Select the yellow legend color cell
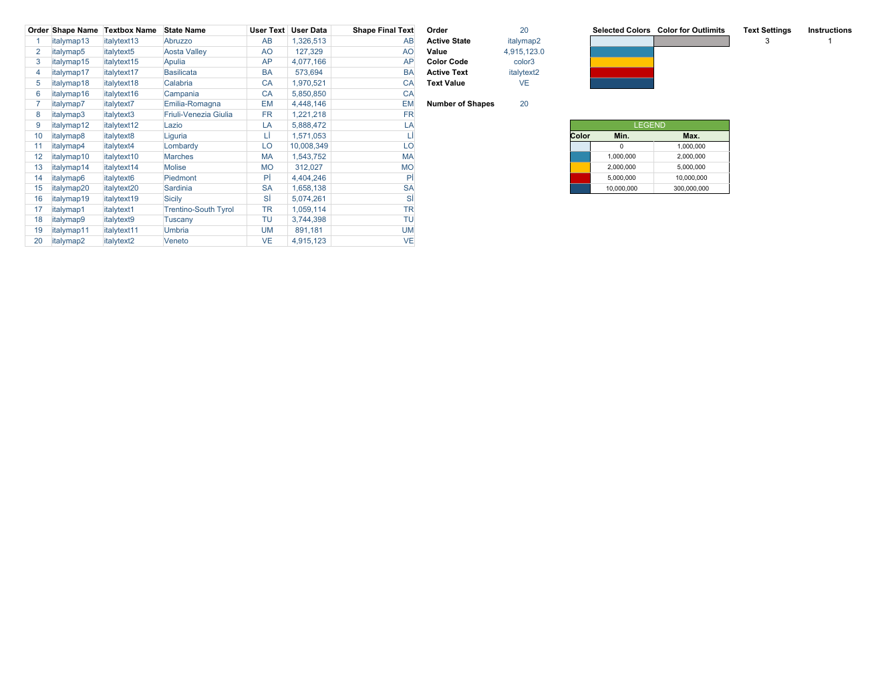This screenshot has width=882, height=682. 580,167
